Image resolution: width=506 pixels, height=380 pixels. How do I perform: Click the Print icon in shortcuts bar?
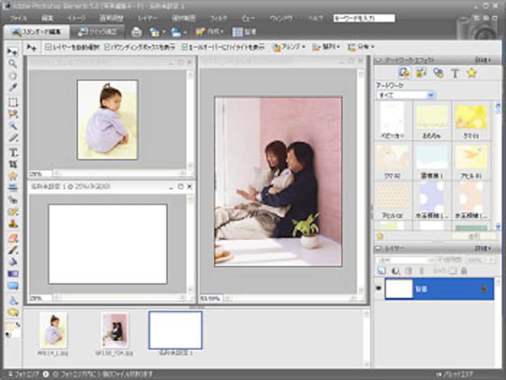pyautogui.click(x=136, y=32)
